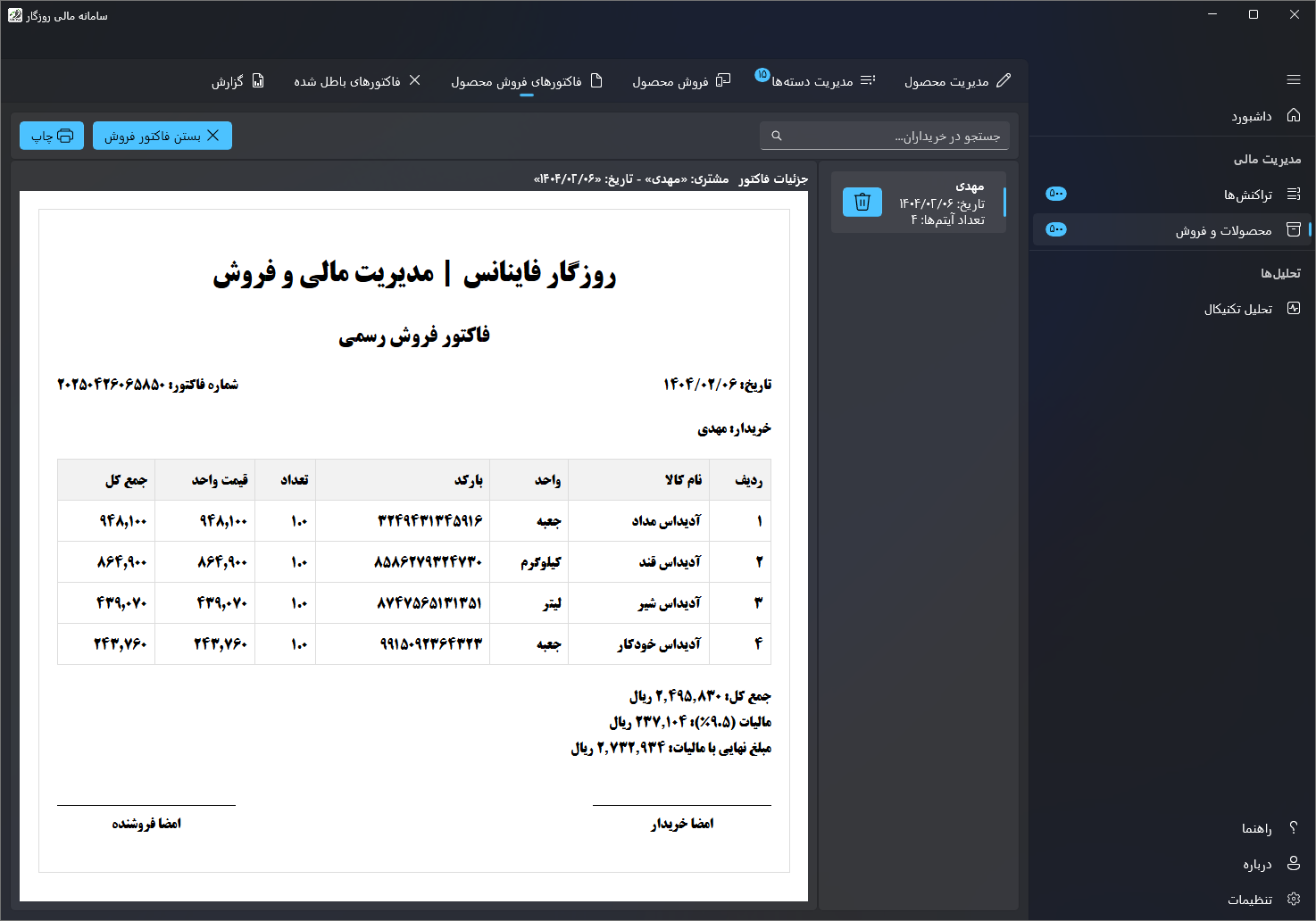
Task: Click the About person icon
Action: point(1294,863)
